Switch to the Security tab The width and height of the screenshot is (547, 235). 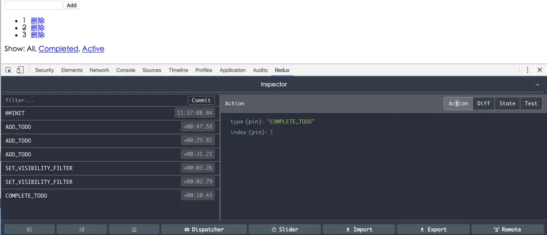(x=44, y=70)
